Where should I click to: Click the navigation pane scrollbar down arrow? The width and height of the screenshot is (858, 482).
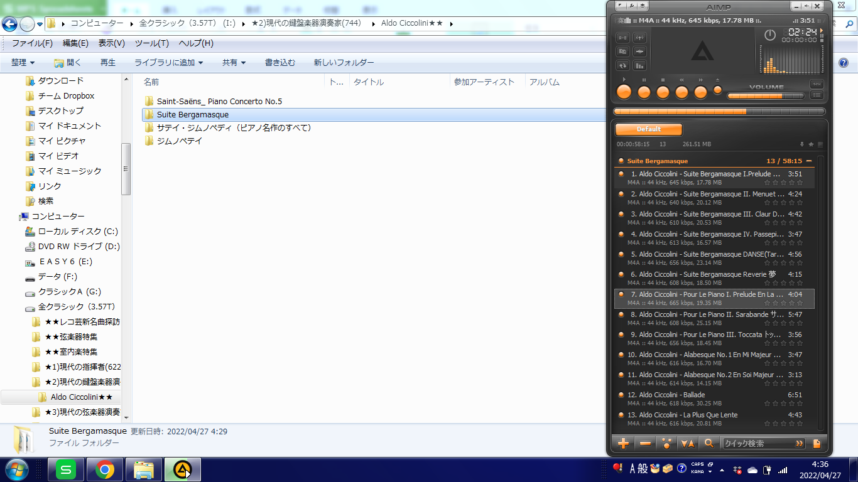pos(126,417)
